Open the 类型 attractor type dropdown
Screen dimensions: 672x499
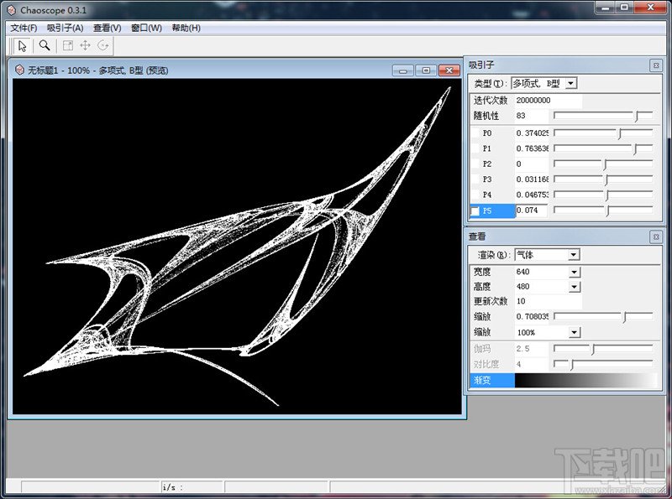pyautogui.click(x=570, y=83)
